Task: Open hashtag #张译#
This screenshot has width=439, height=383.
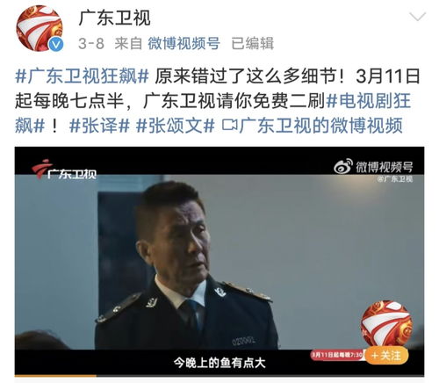Action: [x=99, y=126]
